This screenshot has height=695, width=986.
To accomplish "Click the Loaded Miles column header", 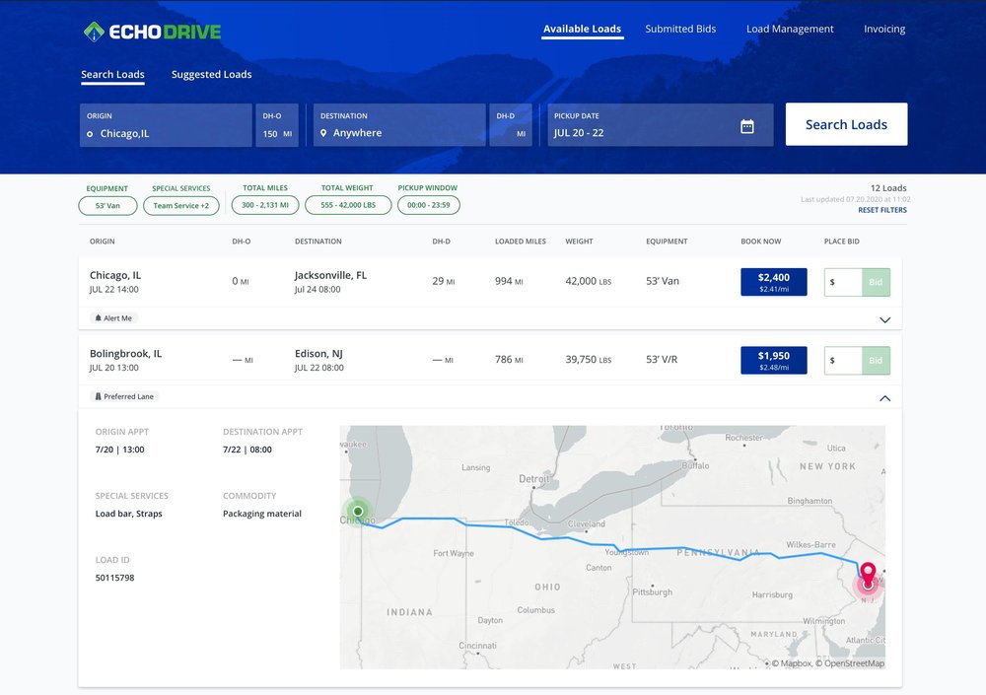I will [520, 242].
